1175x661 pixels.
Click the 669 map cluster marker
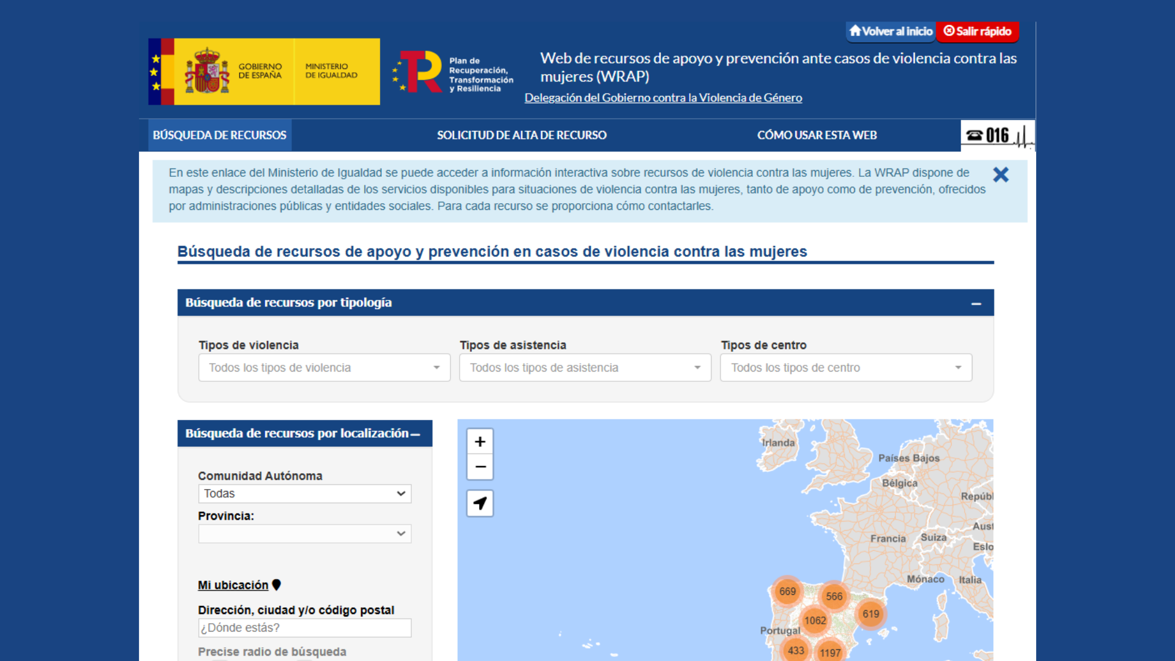788,591
